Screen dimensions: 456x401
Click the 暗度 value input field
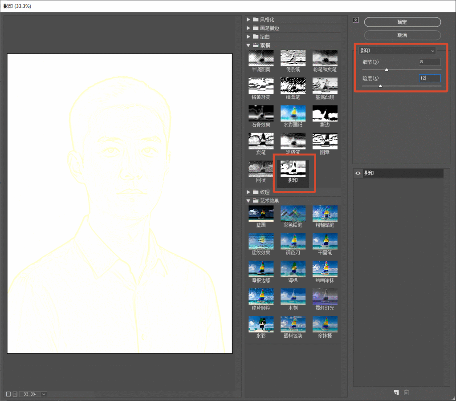tap(430, 78)
